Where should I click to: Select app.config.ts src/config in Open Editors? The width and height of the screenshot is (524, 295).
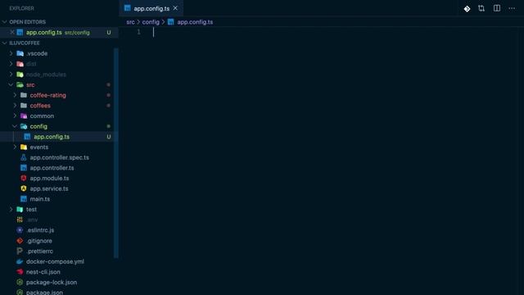58,33
